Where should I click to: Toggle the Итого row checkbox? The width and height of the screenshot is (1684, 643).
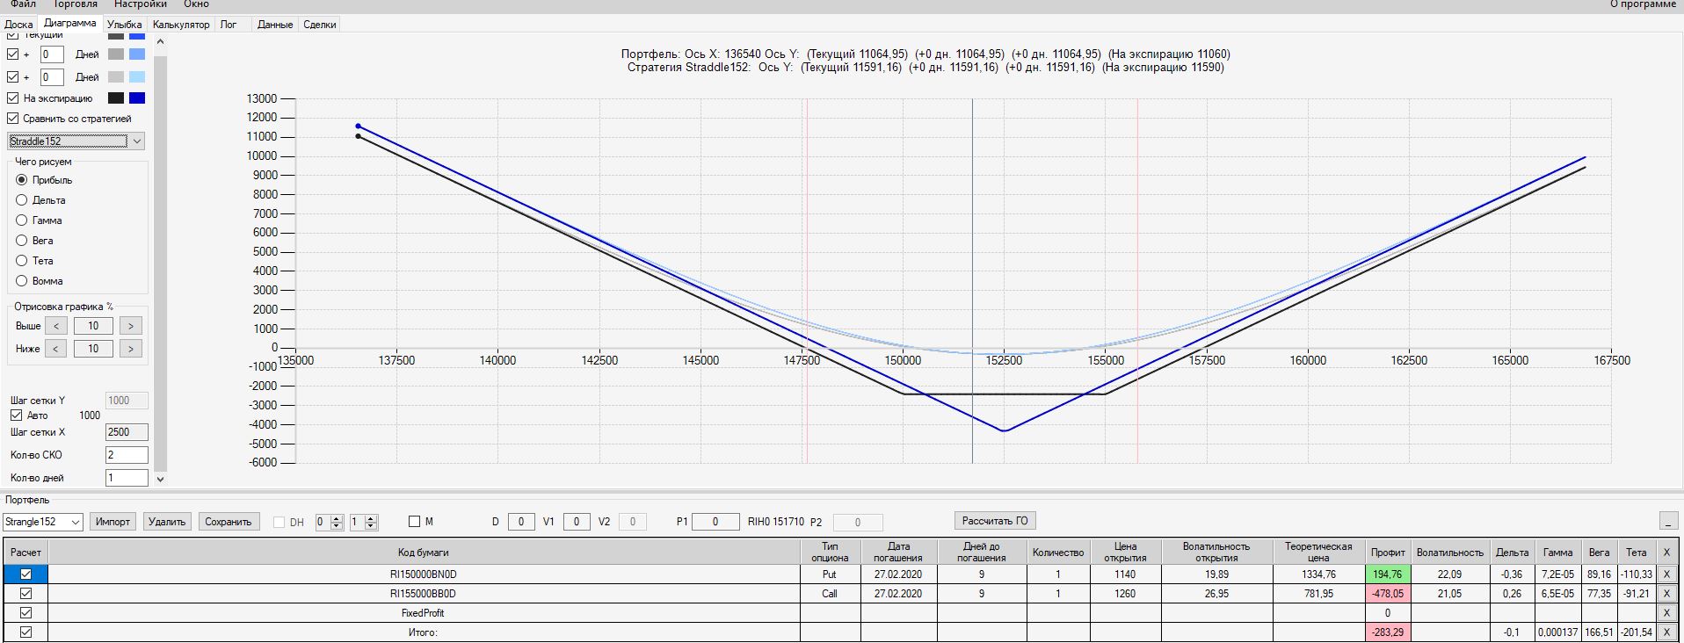pos(25,632)
